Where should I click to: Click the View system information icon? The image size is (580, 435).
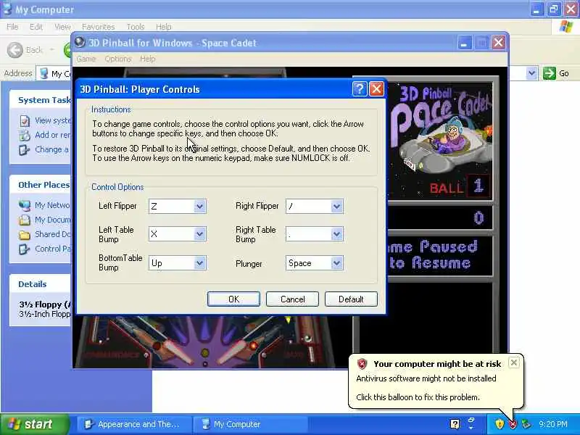25,121
